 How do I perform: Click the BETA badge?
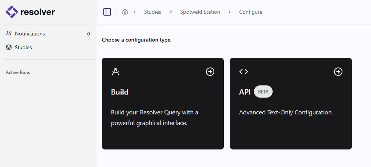pyautogui.click(x=263, y=92)
